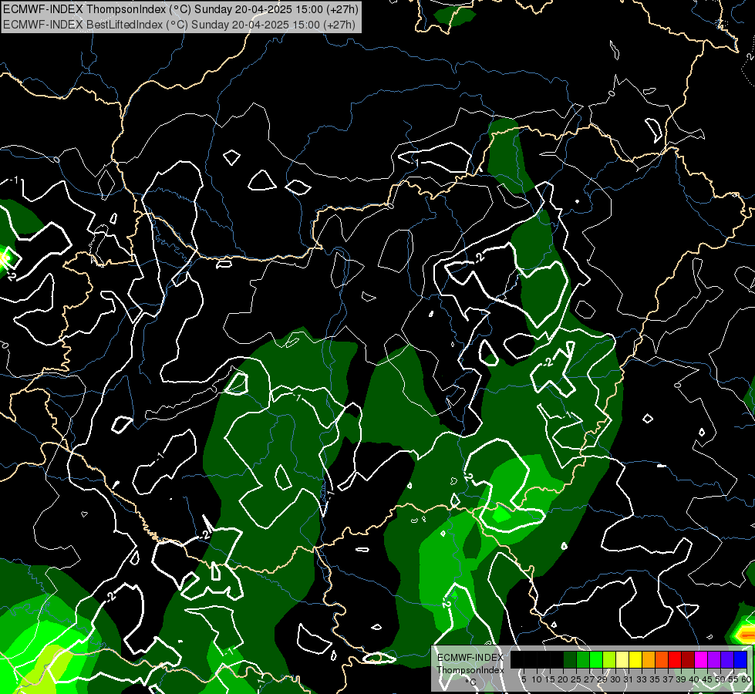Click the bright green 27-29 legend swatch
Image resolution: width=755 pixels, height=694 pixels.
click(596, 659)
